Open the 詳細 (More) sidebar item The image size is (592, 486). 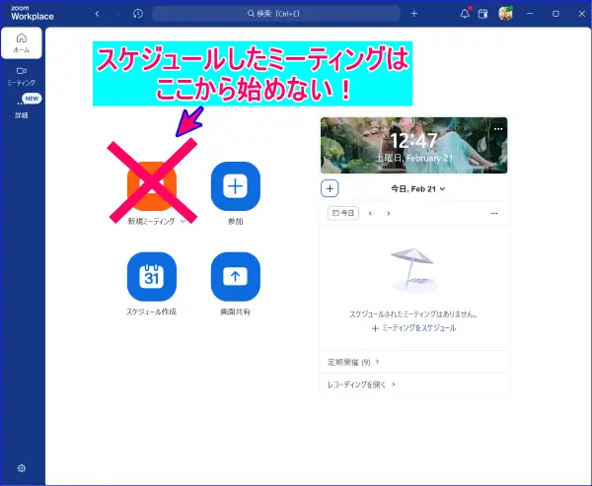point(22,108)
